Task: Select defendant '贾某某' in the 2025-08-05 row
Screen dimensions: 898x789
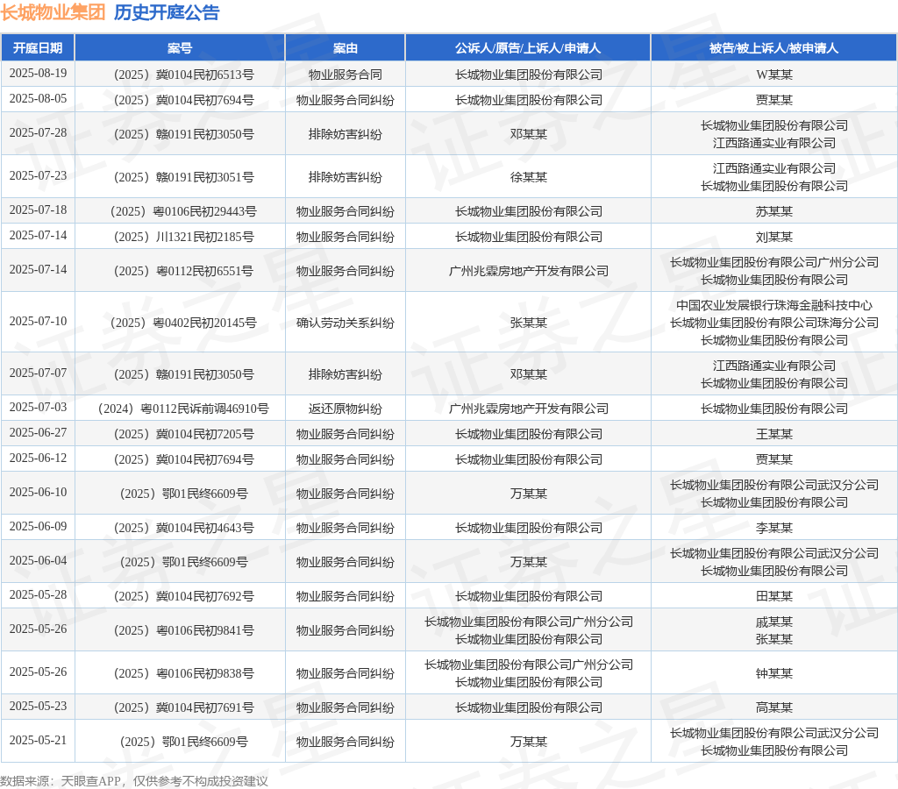Action: (x=774, y=100)
